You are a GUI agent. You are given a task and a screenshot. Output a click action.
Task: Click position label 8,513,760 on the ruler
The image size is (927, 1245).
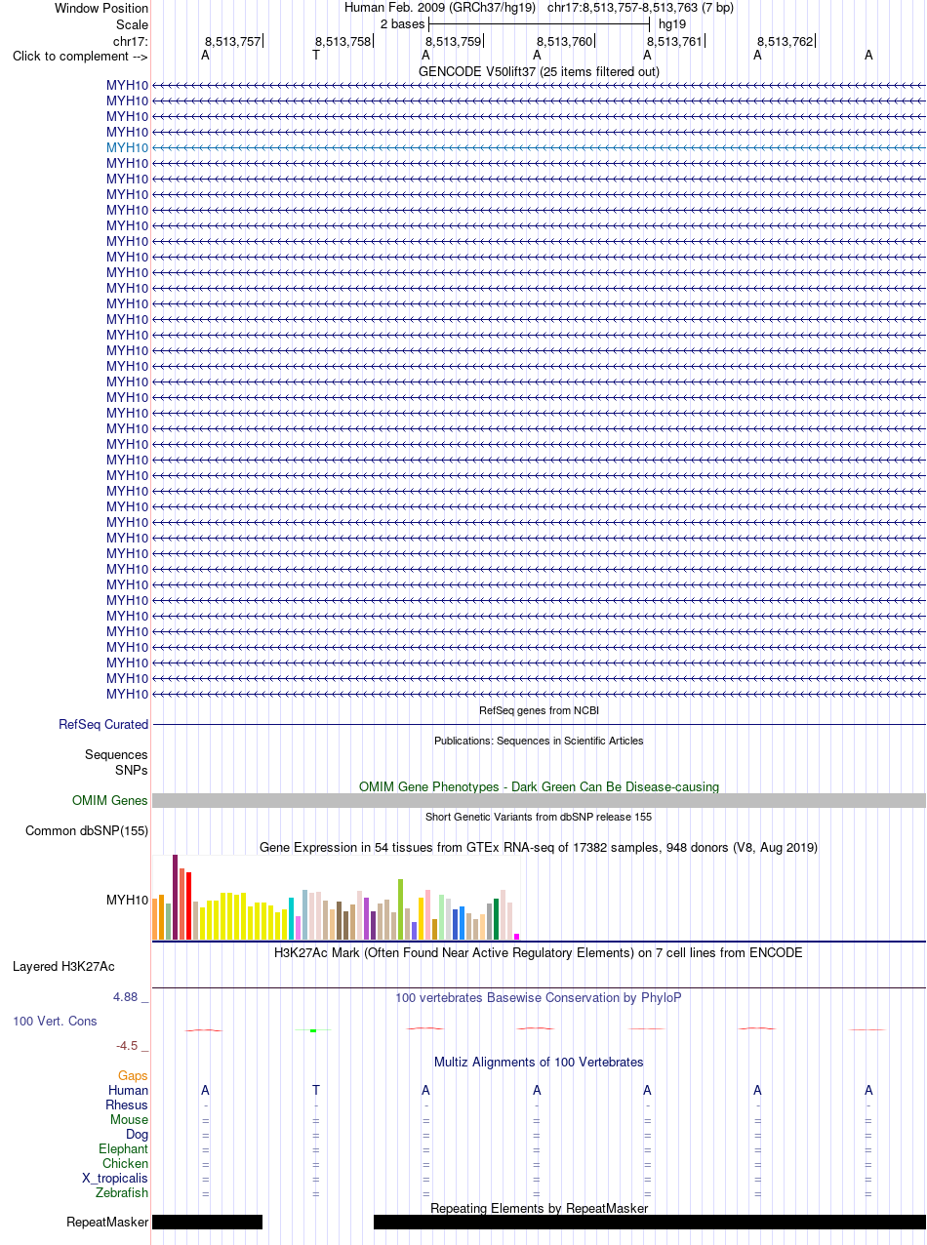[x=565, y=41]
